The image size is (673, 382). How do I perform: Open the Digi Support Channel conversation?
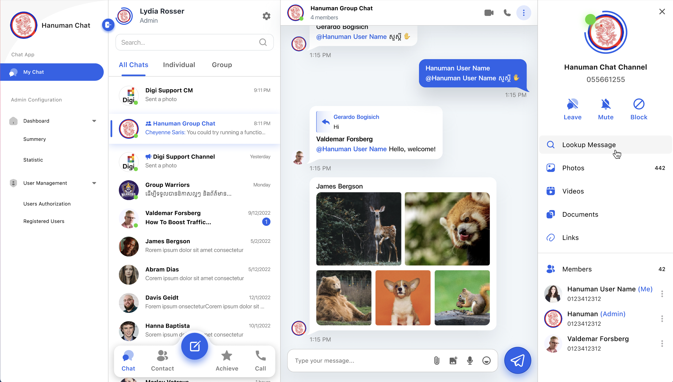pos(194,161)
